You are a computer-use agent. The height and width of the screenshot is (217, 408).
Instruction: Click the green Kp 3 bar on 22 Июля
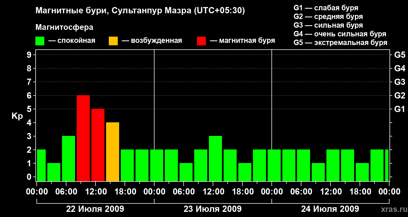pos(69,158)
